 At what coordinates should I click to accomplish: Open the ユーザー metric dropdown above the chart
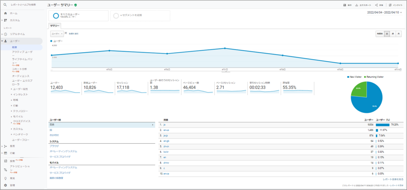point(57,34)
